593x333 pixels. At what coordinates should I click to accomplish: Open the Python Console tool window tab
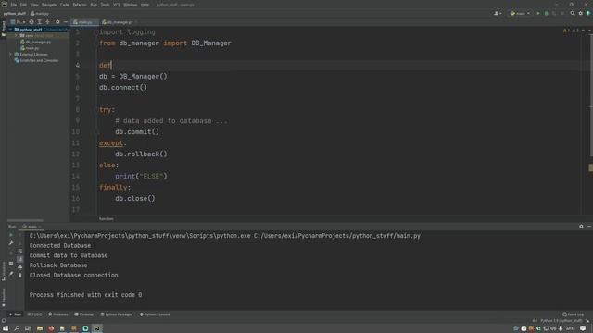click(155, 314)
